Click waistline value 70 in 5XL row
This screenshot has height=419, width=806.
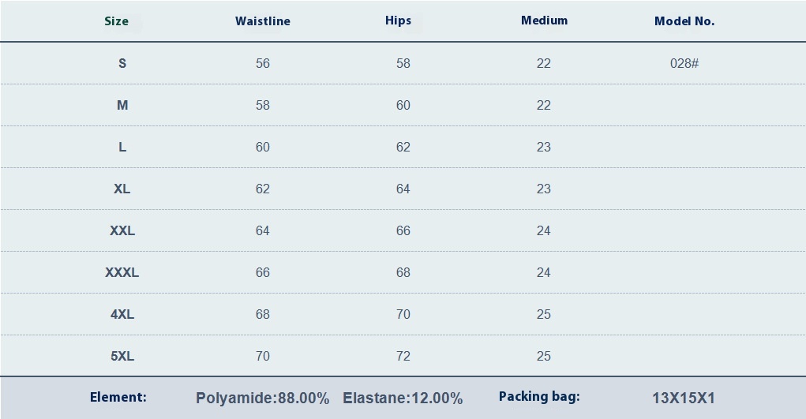pos(263,356)
